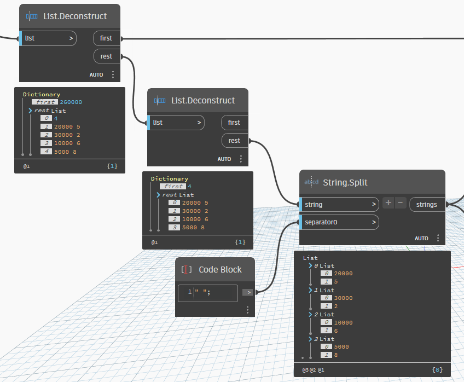
Task: Click the second List.Deconstruct node icon
Action: click(x=160, y=101)
